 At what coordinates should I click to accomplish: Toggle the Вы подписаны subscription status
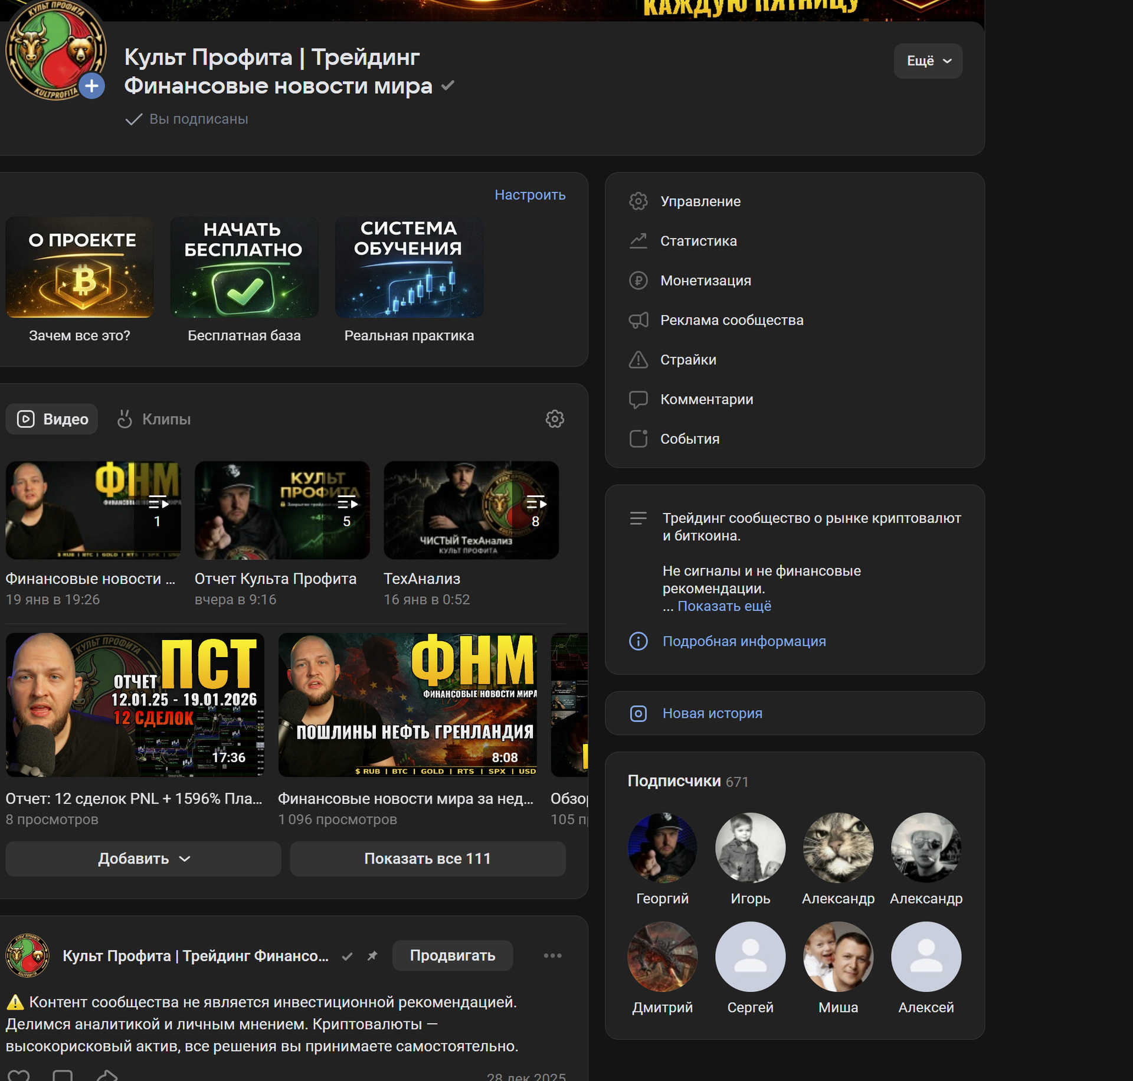(187, 119)
